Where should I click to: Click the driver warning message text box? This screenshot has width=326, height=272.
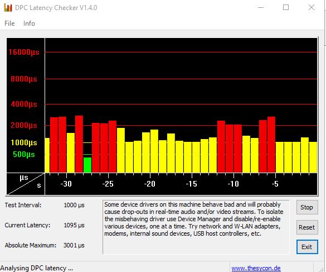pyautogui.click(x=196, y=227)
